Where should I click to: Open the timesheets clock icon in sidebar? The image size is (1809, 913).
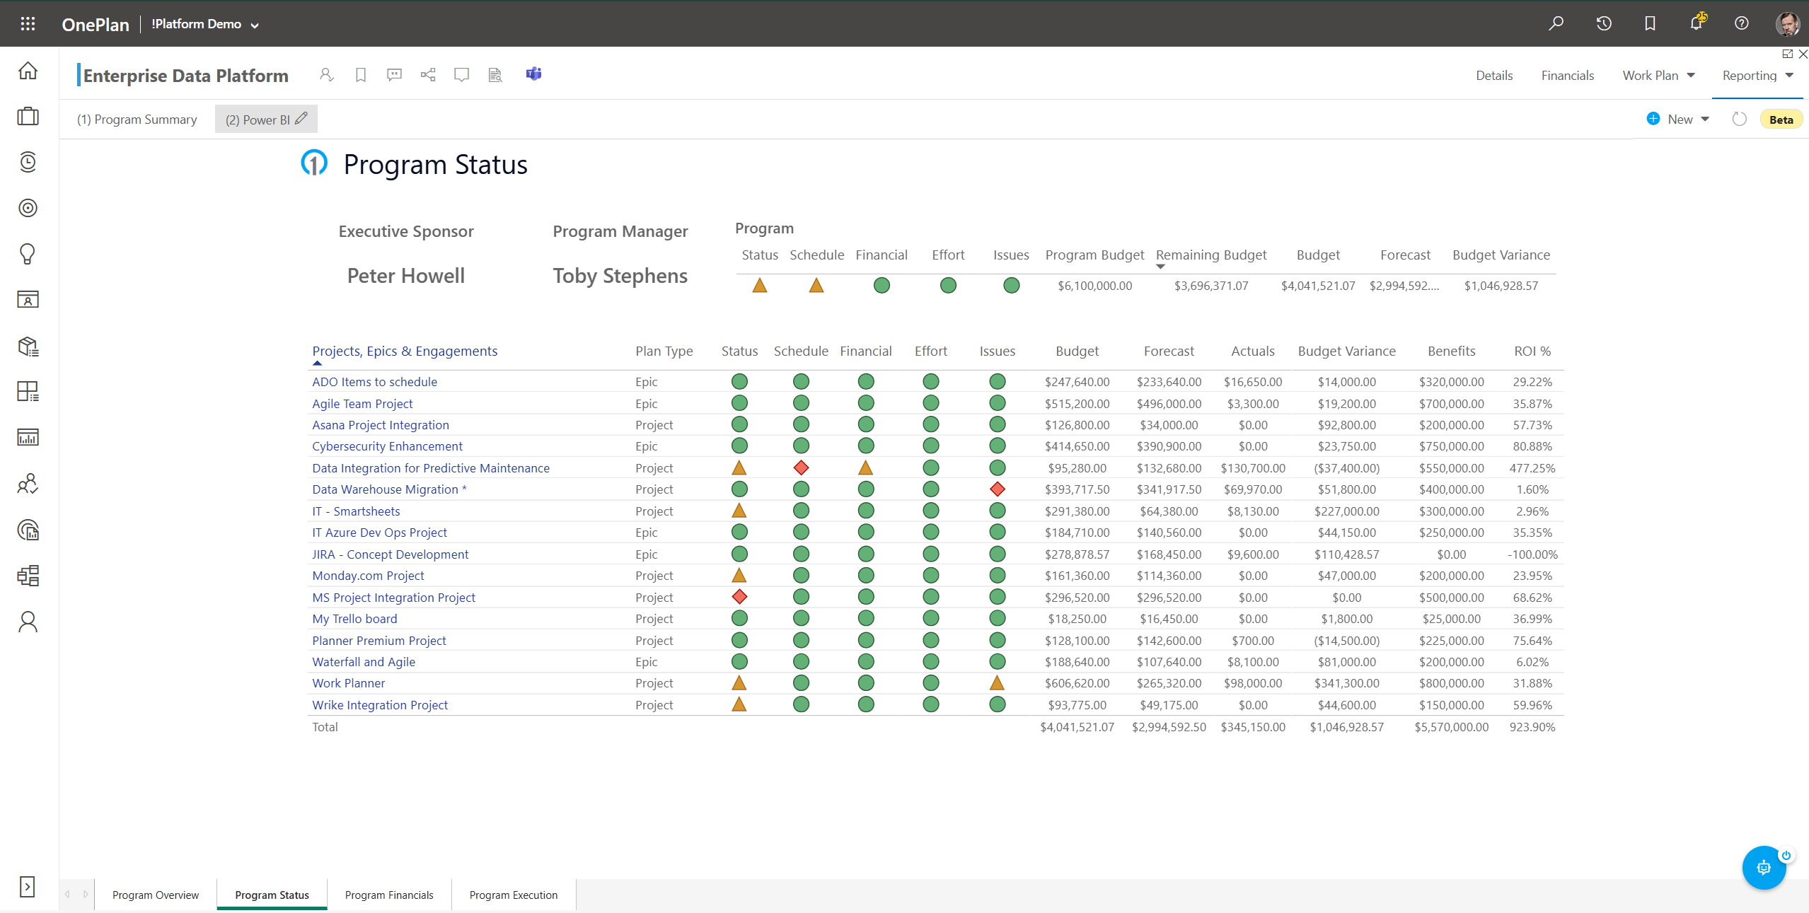(x=28, y=162)
